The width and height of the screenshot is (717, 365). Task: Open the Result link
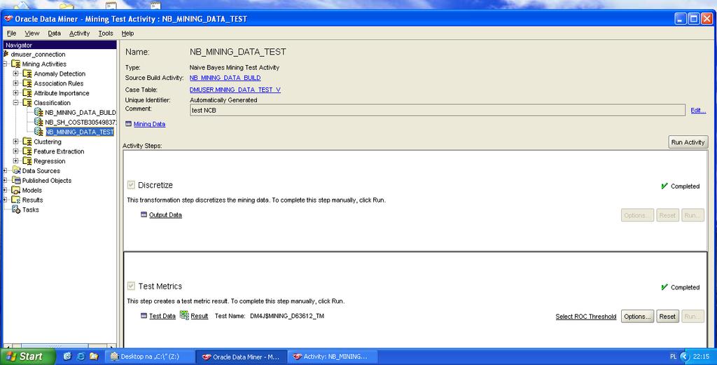tap(200, 316)
